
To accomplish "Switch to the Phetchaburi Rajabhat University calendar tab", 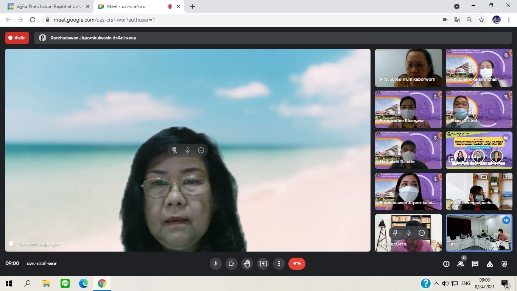I will click(x=47, y=6).
